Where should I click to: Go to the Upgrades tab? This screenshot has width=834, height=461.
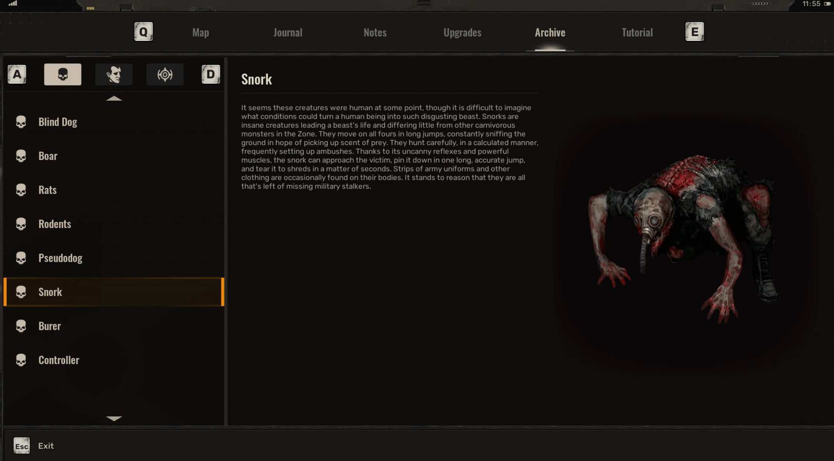[x=462, y=33]
